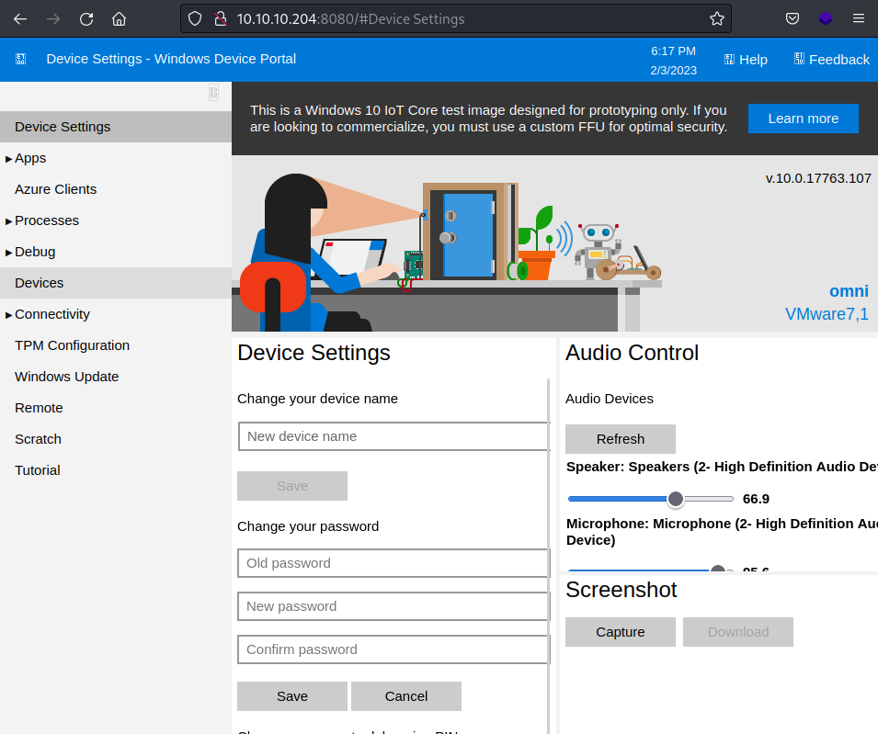
Task: Select Device Settings in sidebar
Action: click(116, 127)
